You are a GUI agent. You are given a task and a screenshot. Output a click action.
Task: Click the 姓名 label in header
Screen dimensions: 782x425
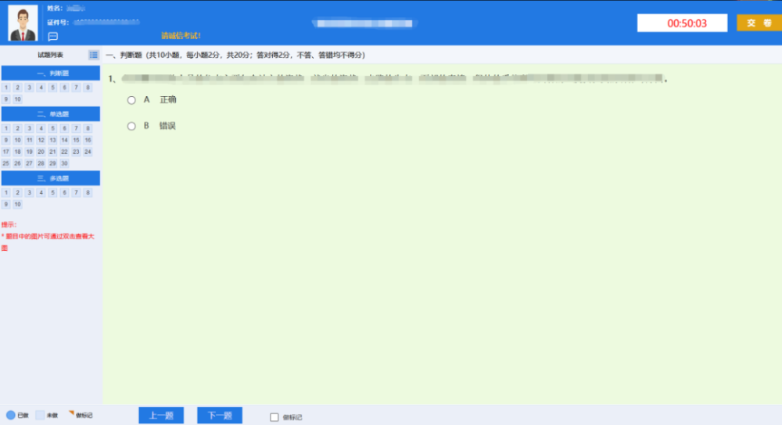click(55, 9)
